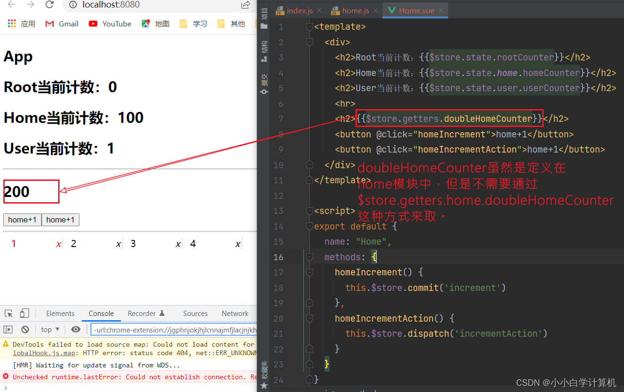The width and height of the screenshot is (624, 392).
Task: Close the index.js editor tab
Action: [319, 10]
